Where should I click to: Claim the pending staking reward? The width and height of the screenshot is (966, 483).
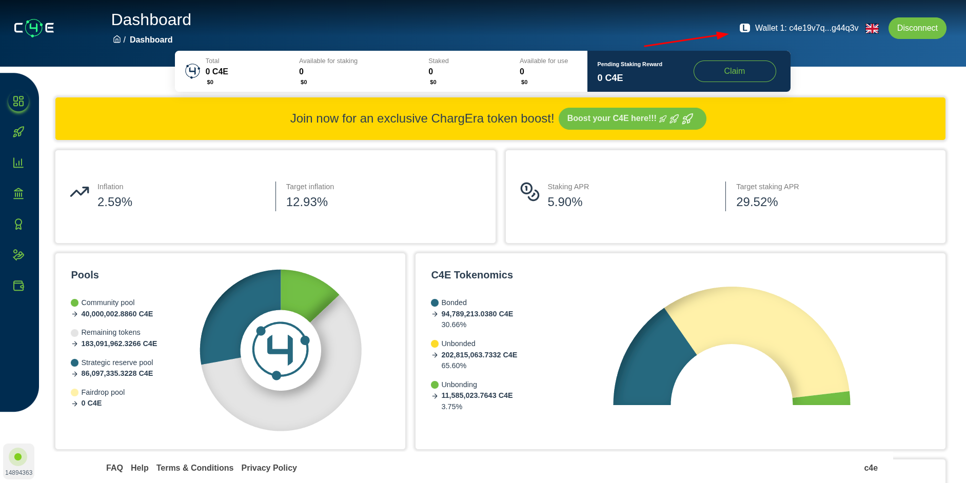pos(735,71)
